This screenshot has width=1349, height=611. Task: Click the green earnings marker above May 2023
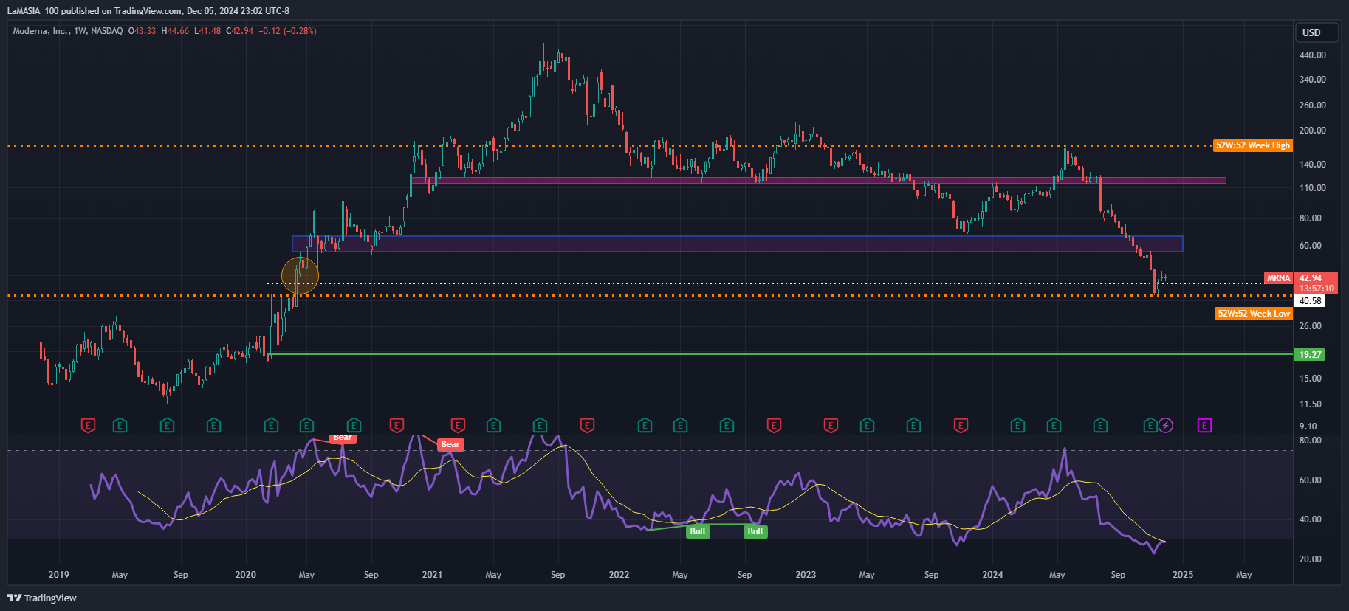867,425
